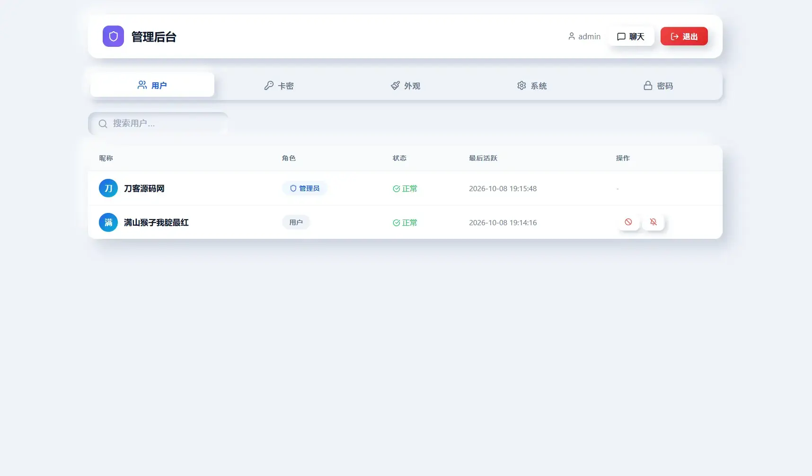Viewport: 812px width, 476px height.
Task: Click the 管理员 role badge
Action: [x=305, y=188]
